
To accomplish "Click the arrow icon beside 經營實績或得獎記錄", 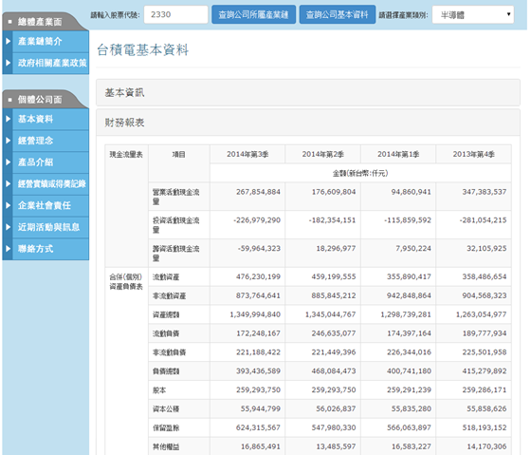I will [9, 184].
